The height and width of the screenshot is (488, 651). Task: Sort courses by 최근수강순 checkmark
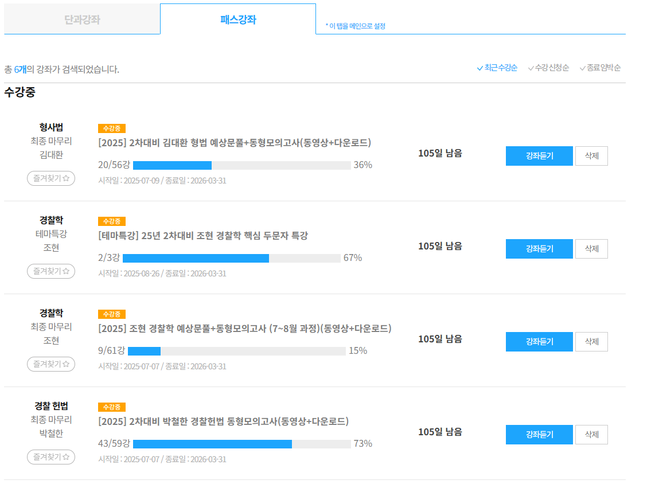click(497, 68)
